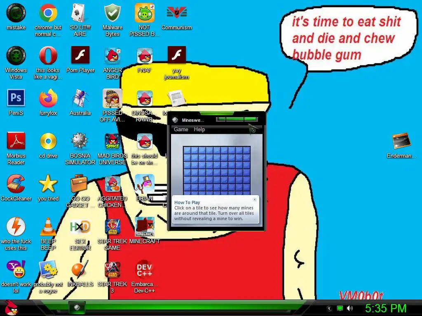Screen dimensions: 422x316
Task: Click the 5:35 PM taskbar clock
Action: pyautogui.click(x=386, y=308)
